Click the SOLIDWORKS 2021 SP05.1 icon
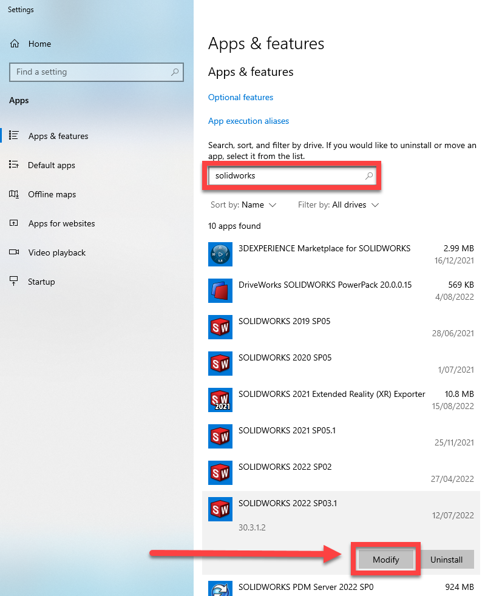The width and height of the screenshot is (502, 596). [x=220, y=437]
